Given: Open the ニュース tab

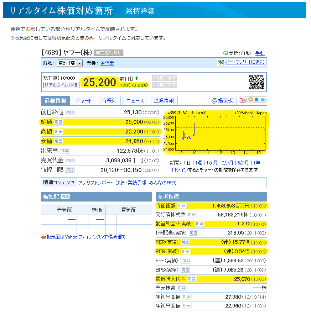Looking at the screenshot, I should click(135, 101).
